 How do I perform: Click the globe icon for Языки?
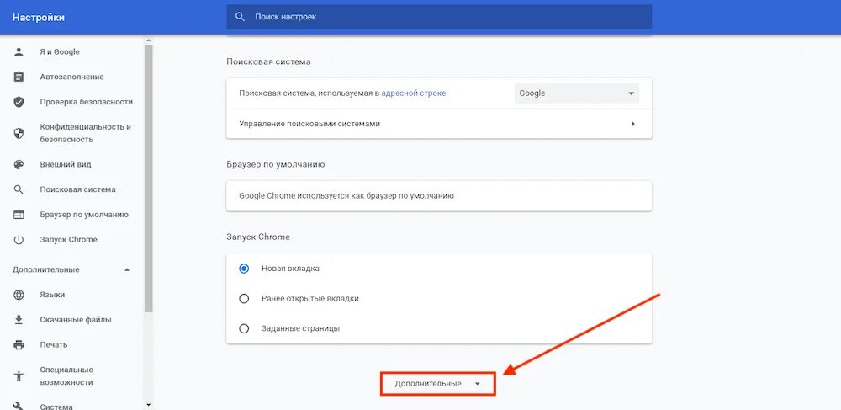click(x=19, y=295)
